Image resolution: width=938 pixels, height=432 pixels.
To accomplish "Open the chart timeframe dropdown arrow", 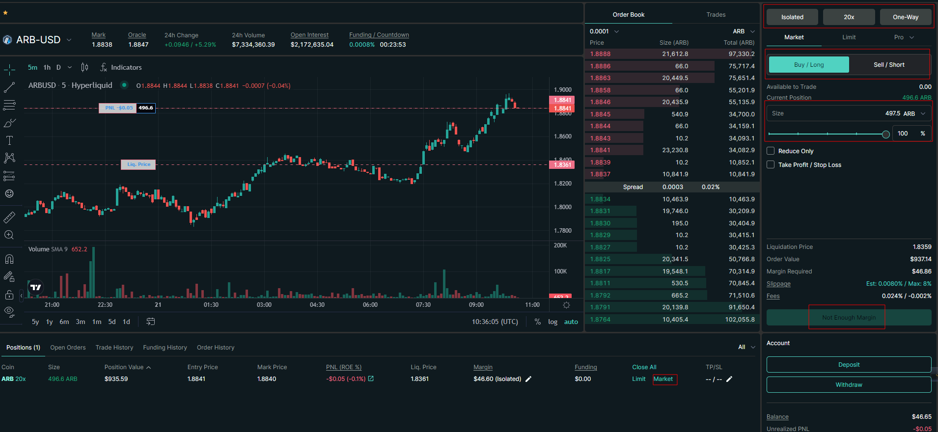I will (70, 67).
